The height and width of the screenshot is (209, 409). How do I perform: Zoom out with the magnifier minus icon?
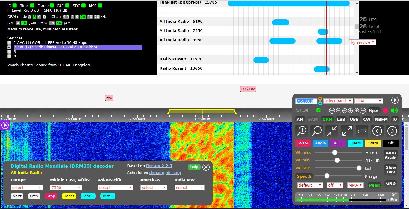317,131
